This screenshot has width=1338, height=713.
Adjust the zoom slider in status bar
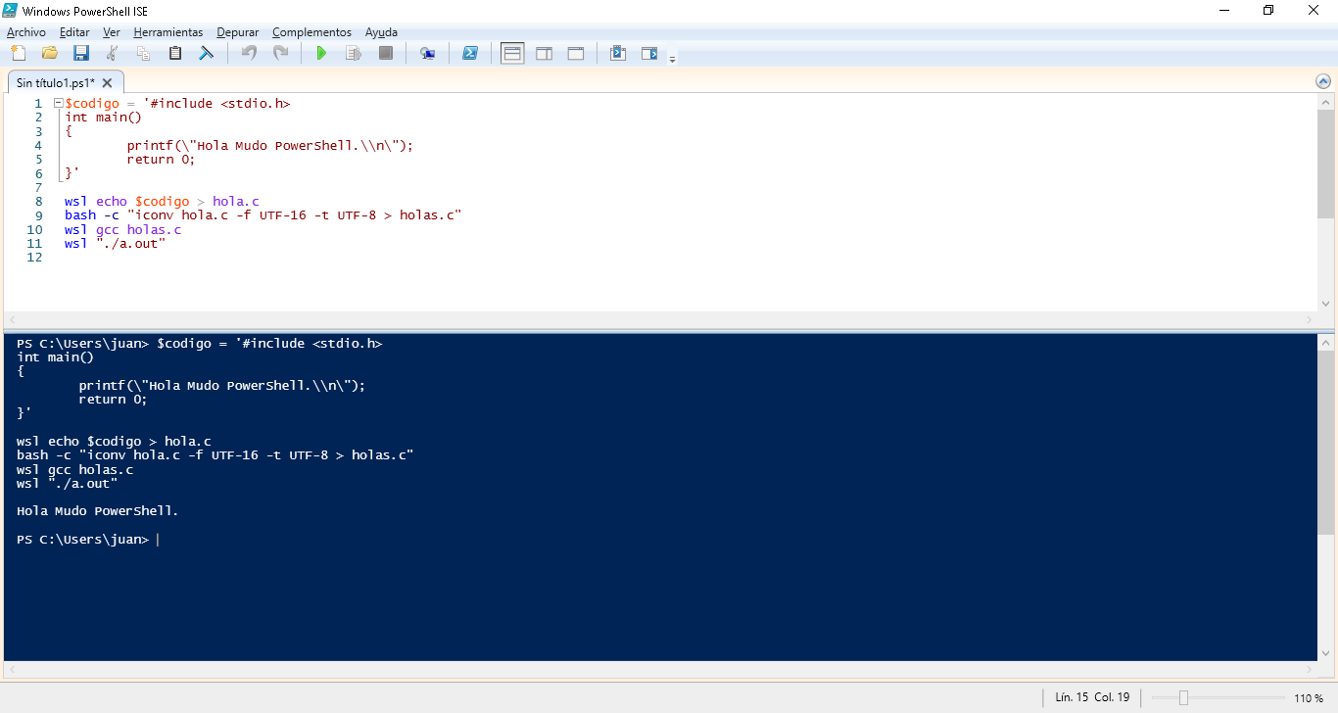pos(1183,697)
